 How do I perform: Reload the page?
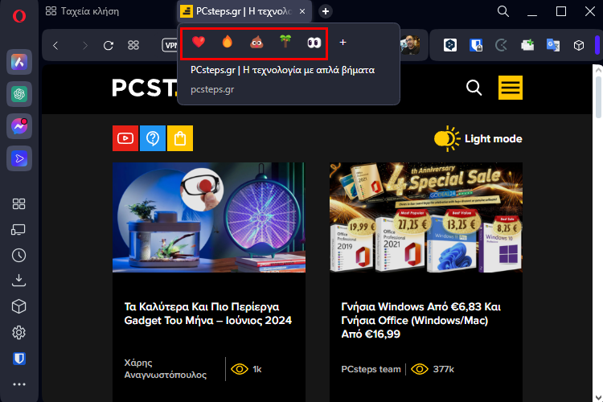pos(109,46)
